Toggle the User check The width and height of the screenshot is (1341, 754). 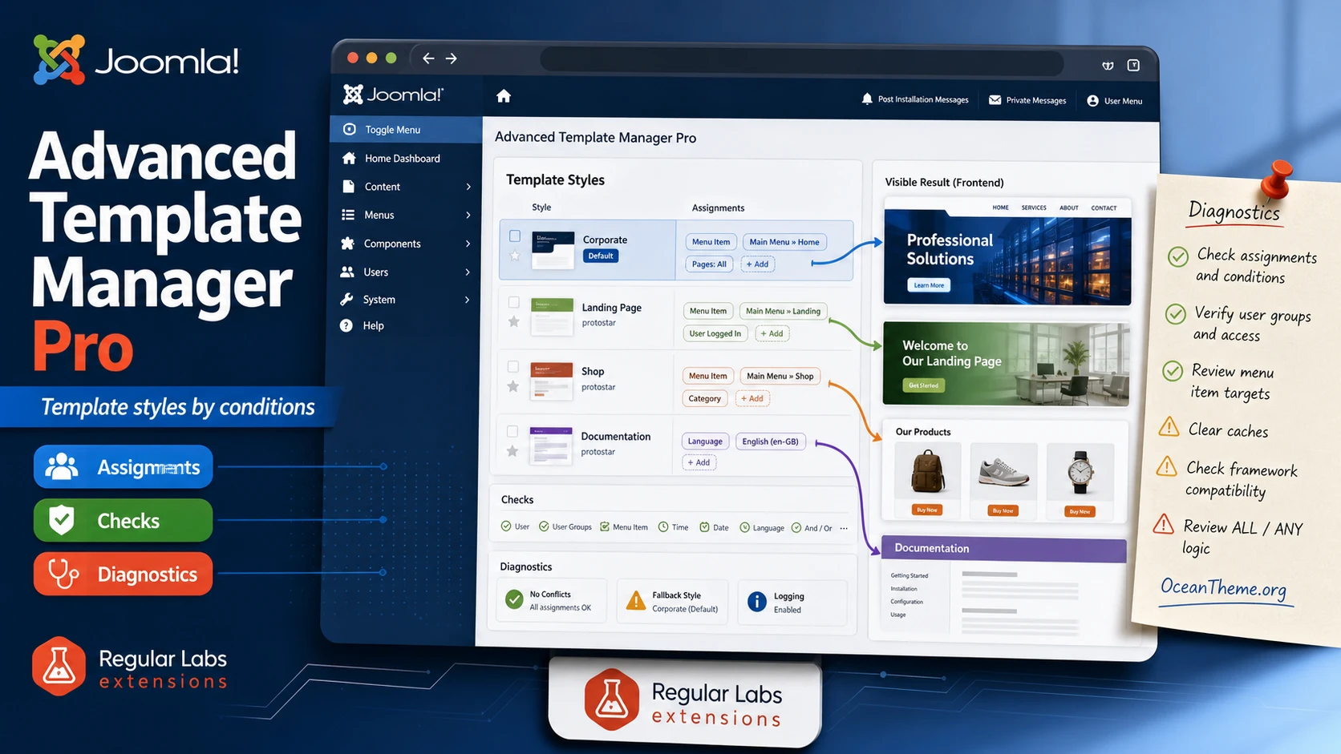pyautogui.click(x=515, y=526)
